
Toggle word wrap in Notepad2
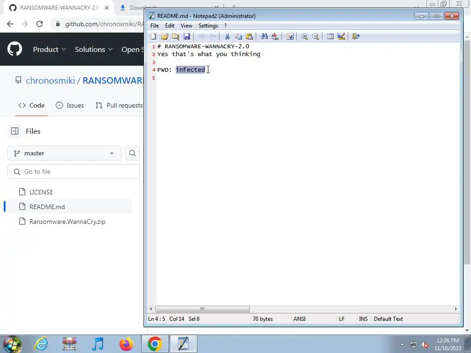point(290,37)
